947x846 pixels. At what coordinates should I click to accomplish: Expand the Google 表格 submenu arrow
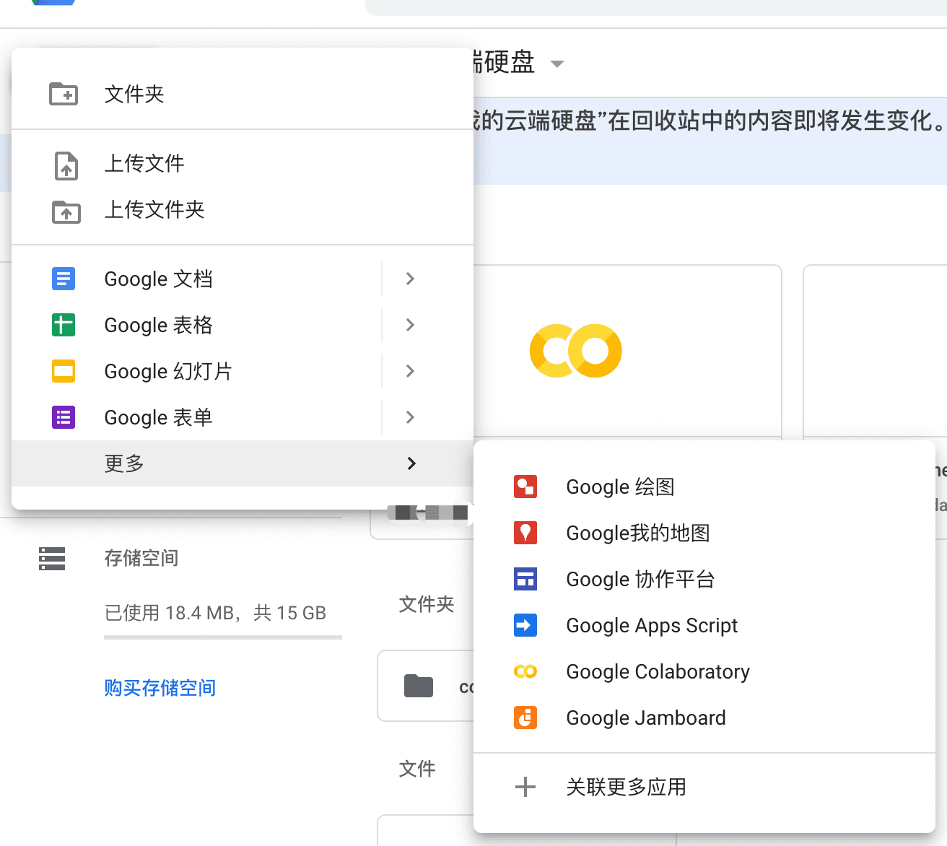coord(410,325)
